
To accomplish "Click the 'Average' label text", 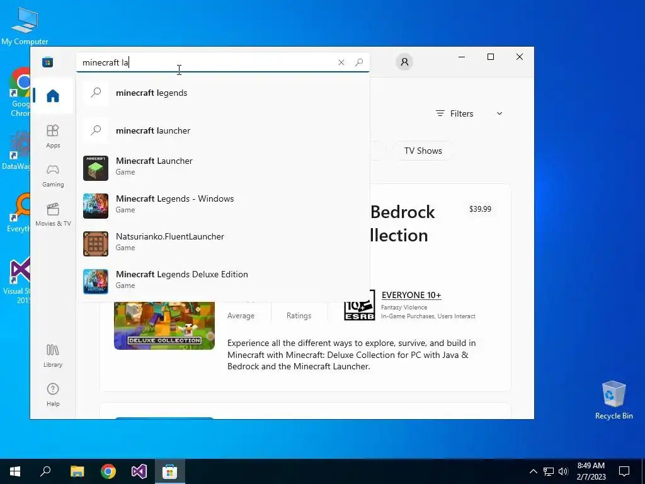I will (241, 316).
